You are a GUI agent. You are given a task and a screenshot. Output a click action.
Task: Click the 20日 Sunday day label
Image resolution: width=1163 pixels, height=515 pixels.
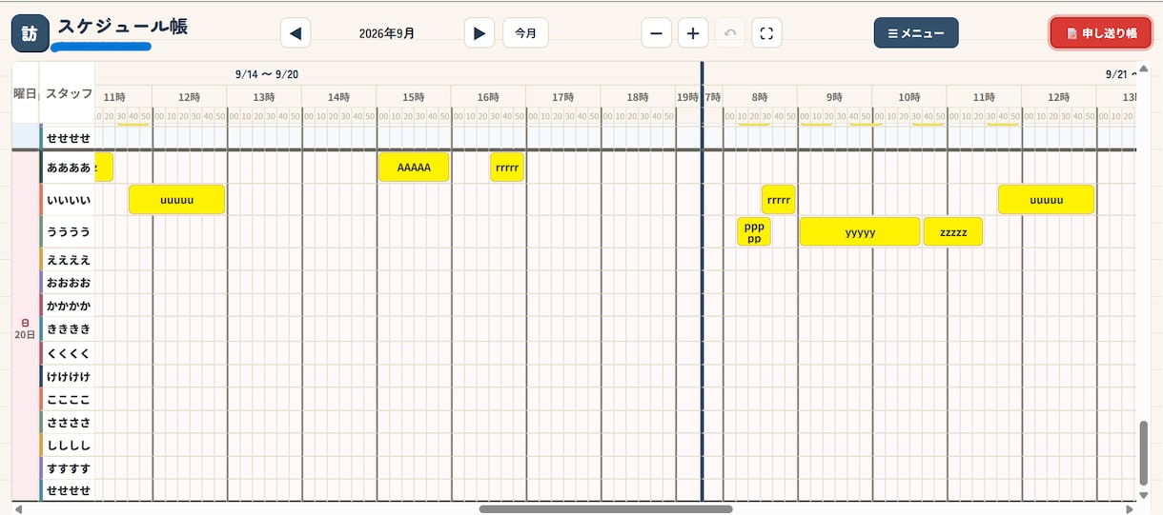[x=25, y=328]
